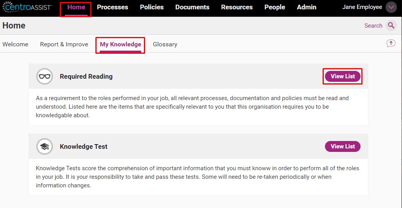Screen dimensions: 402x208
Task: Switch to the Report & Improve tab
Action: (64, 44)
